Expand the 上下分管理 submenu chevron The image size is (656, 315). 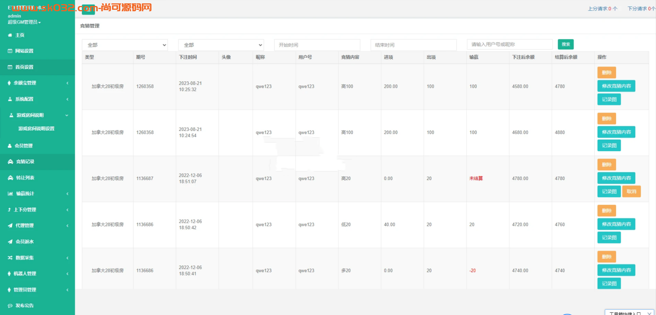[67, 210]
